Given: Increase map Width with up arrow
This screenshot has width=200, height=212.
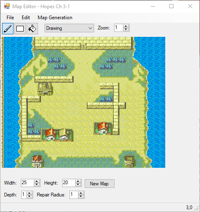Looking at the screenshot, I should (37, 181).
